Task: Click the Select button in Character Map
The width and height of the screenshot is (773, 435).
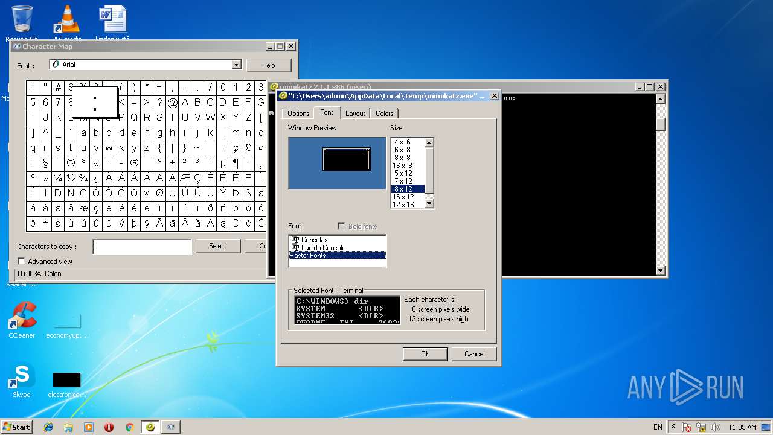Action: click(218, 246)
